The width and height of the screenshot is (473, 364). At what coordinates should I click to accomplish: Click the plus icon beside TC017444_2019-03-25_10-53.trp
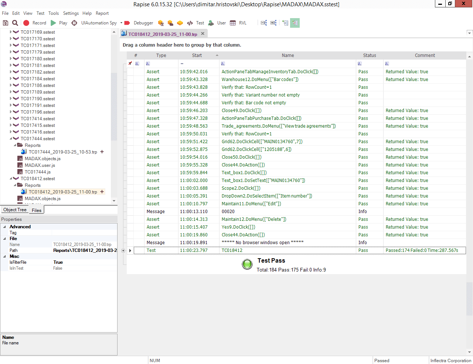102,152
